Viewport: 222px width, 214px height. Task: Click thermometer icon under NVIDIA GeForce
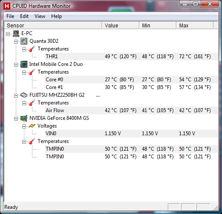32,141
